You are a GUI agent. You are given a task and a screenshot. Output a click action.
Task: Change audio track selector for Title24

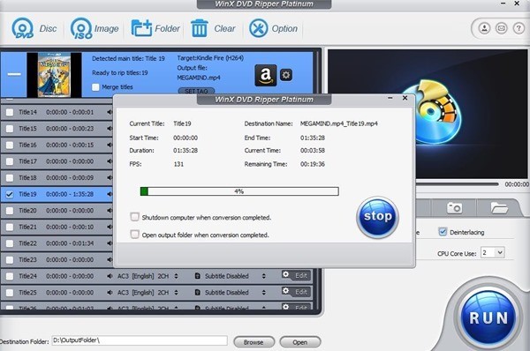(176, 276)
